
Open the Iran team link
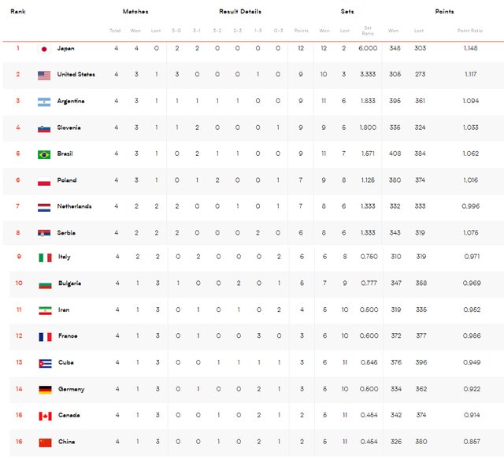[64, 310]
